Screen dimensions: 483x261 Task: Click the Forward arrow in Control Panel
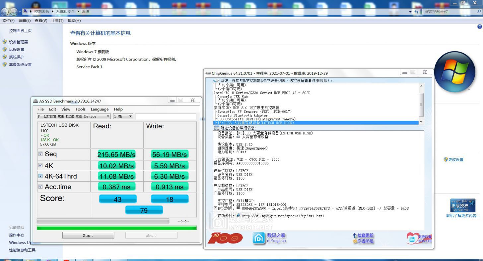click(x=14, y=12)
